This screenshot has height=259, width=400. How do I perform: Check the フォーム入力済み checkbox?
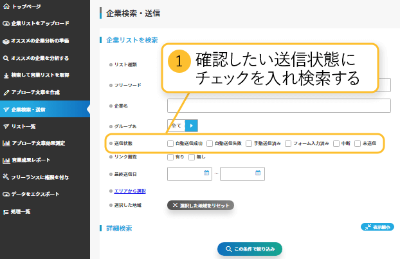(x=288, y=144)
